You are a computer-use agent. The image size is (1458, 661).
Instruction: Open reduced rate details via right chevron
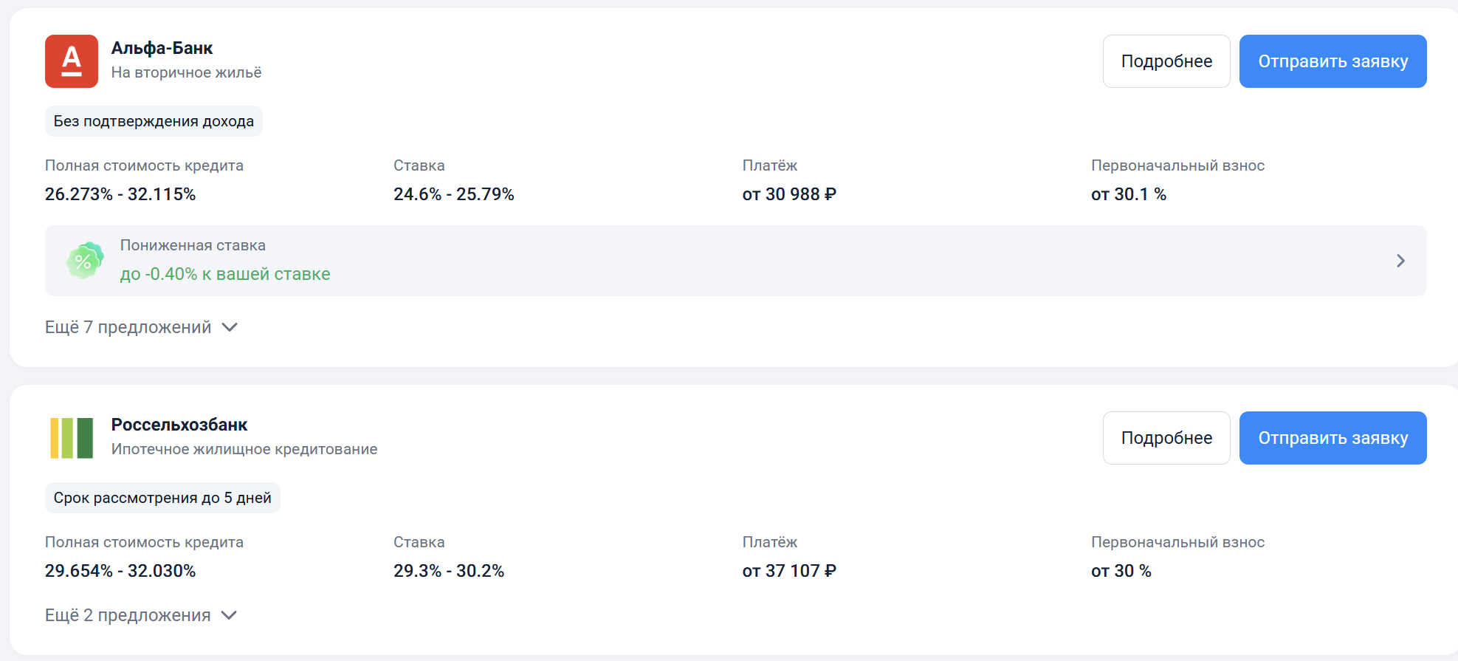pos(1400,261)
